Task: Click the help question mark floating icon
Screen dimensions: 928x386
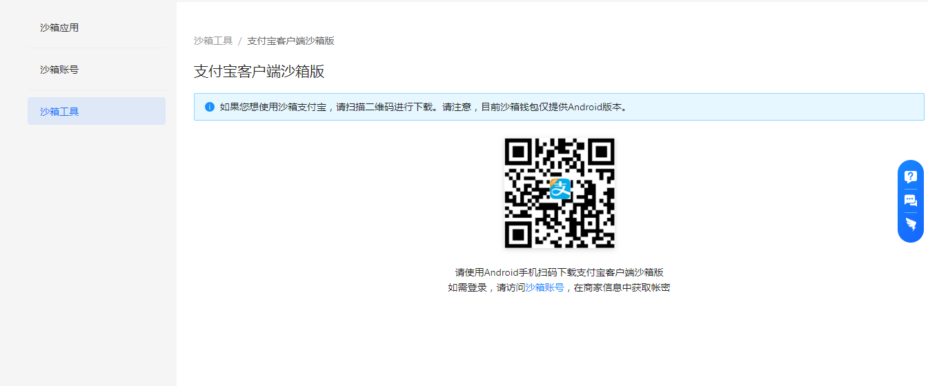Action: pos(911,176)
